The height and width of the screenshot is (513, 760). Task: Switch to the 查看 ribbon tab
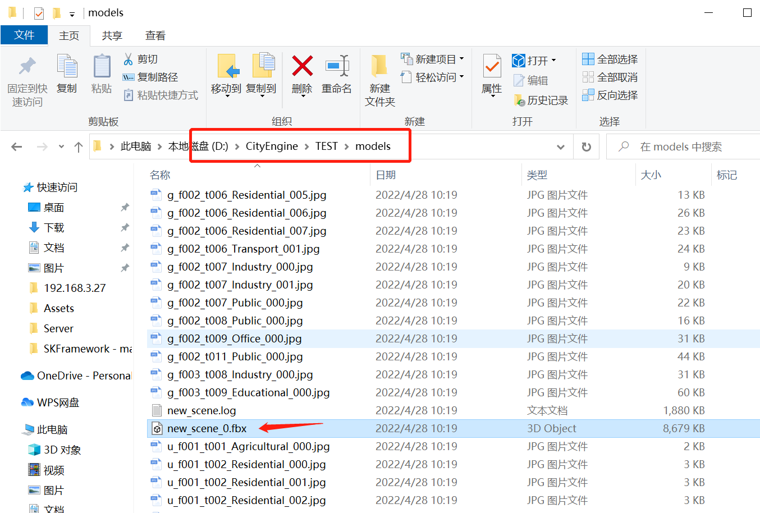[155, 35]
